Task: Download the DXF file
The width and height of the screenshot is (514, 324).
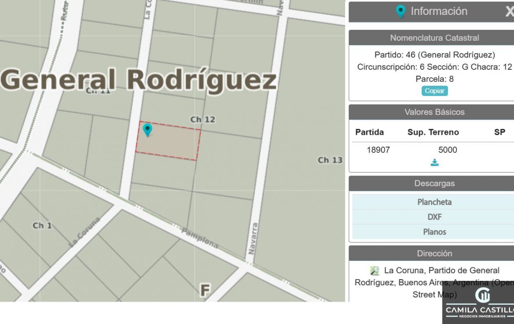Action: click(x=434, y=217)
